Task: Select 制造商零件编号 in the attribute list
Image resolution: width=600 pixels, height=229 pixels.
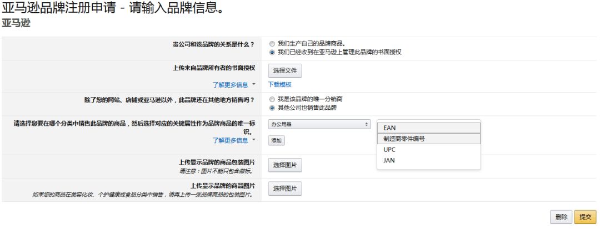Action: (428, 139)
